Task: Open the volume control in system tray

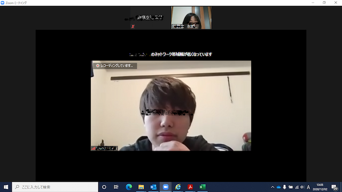Action: point(302,187)
